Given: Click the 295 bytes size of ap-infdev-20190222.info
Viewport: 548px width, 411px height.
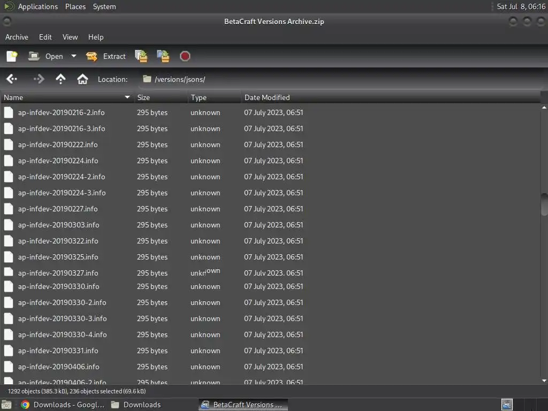Looking at the screenshot, I should point(152,144).
